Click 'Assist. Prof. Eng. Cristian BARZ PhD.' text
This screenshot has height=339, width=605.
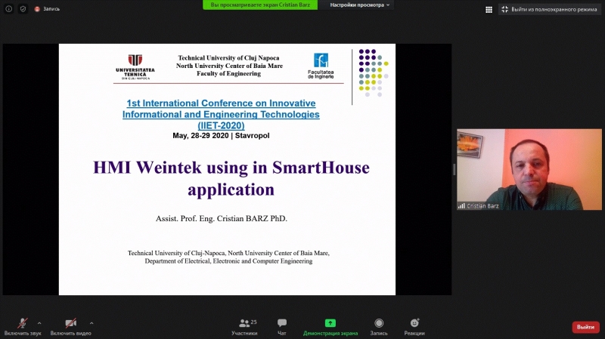click(222, 218)
